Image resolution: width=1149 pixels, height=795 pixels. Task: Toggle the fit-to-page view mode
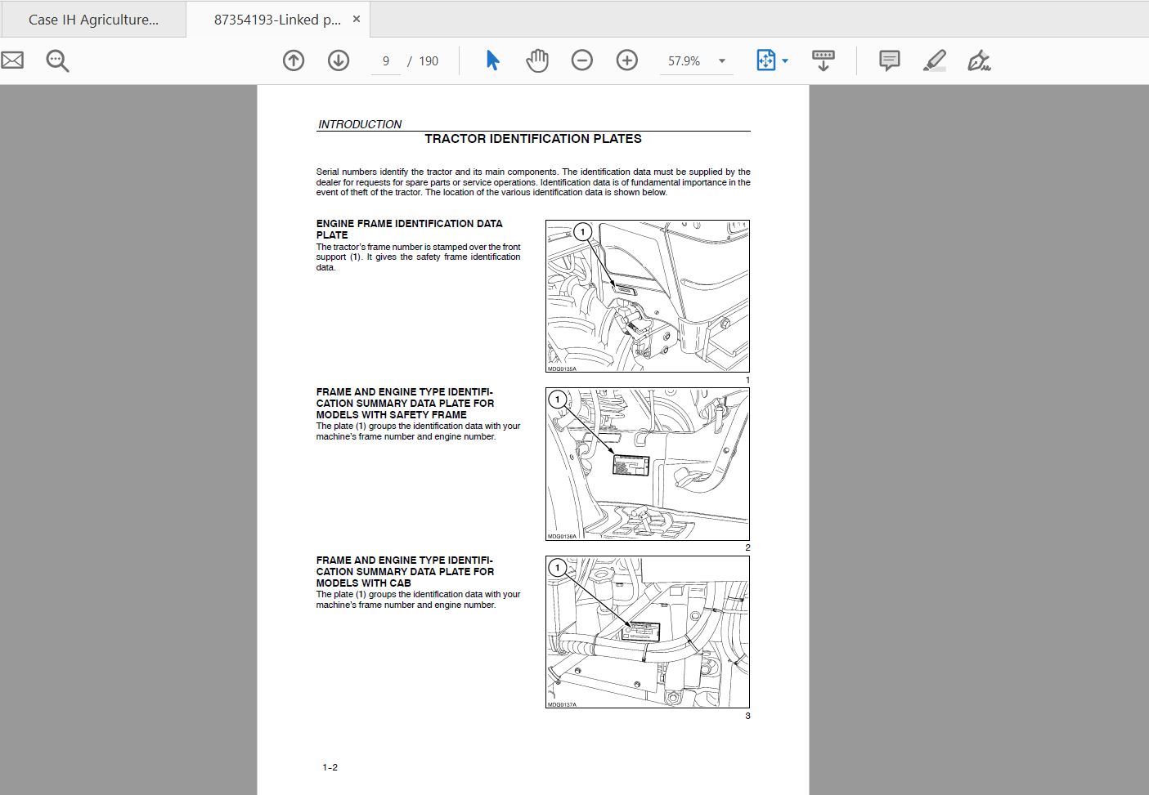[766, 60]
